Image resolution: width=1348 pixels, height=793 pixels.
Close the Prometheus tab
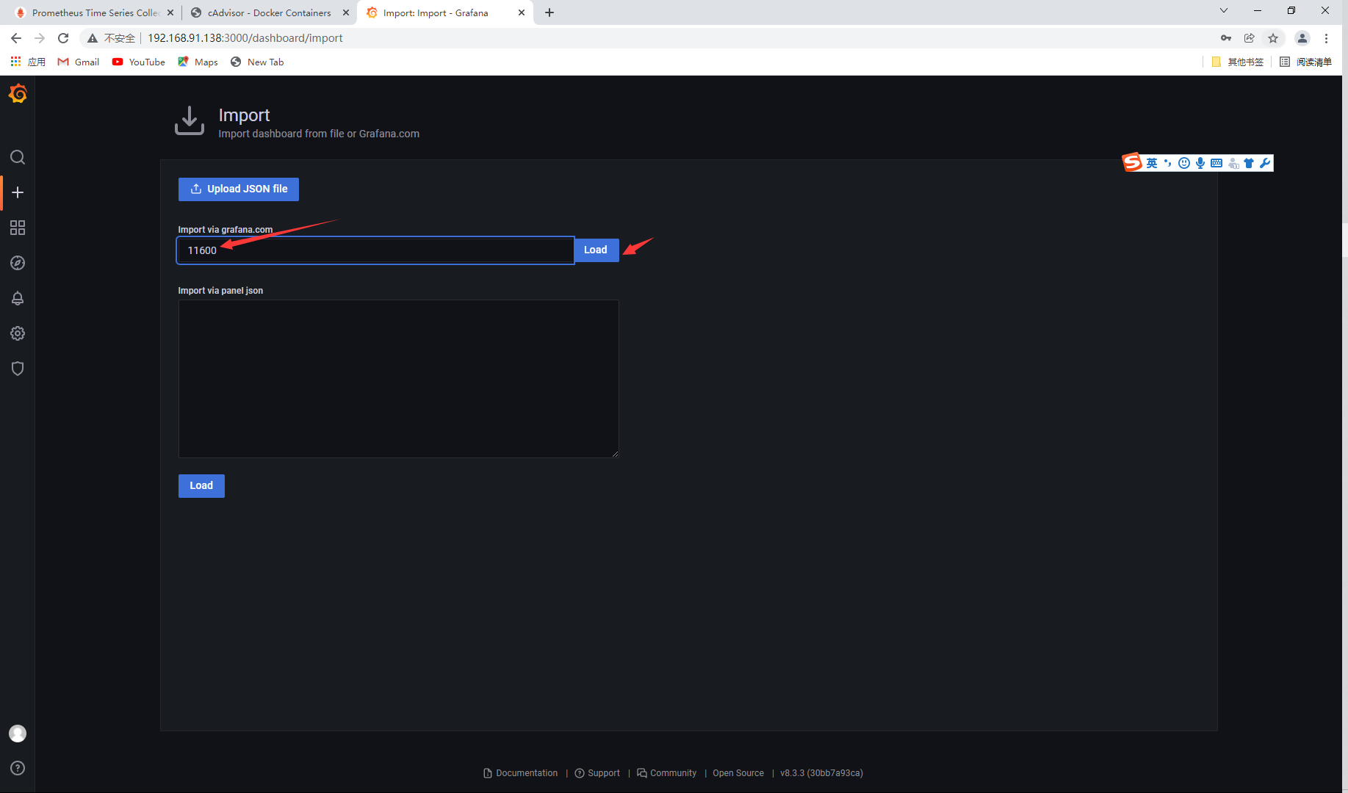(170, 12)
